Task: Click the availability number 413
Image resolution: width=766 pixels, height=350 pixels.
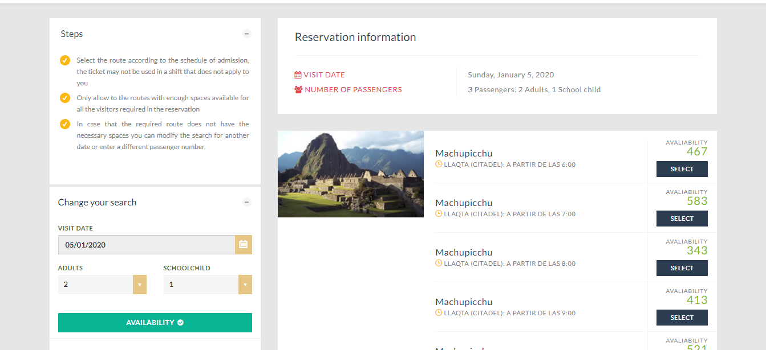Action: 697,300
